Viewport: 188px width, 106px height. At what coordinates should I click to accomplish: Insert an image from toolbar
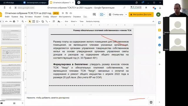tap(37, 21)
